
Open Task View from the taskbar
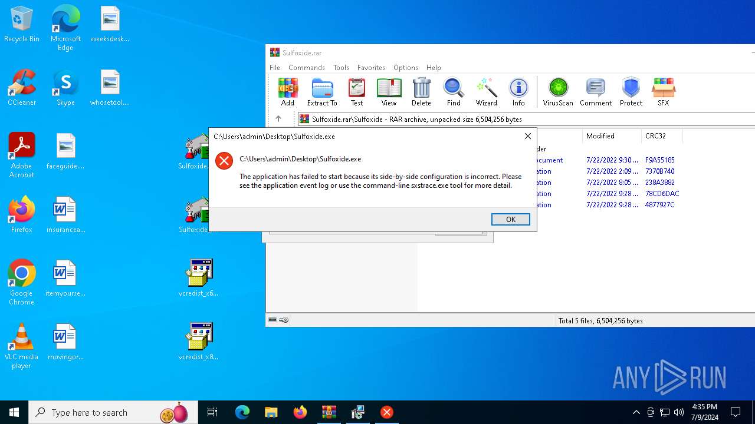click(x=212, y=412)
